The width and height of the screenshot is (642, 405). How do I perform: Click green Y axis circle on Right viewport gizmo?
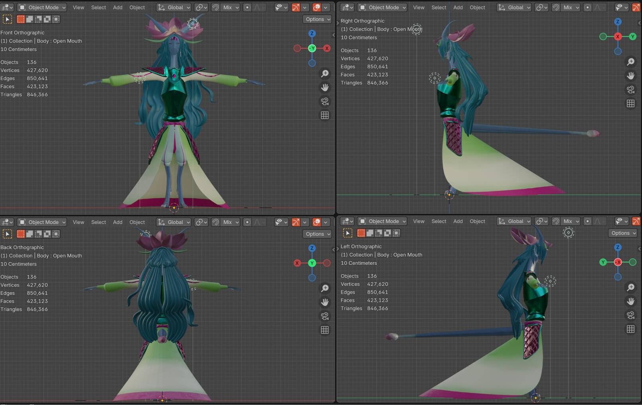pos(632,37)
